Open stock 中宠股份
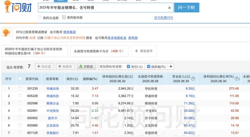The height and width of the screenshot is (137, 250). point(53,111)
